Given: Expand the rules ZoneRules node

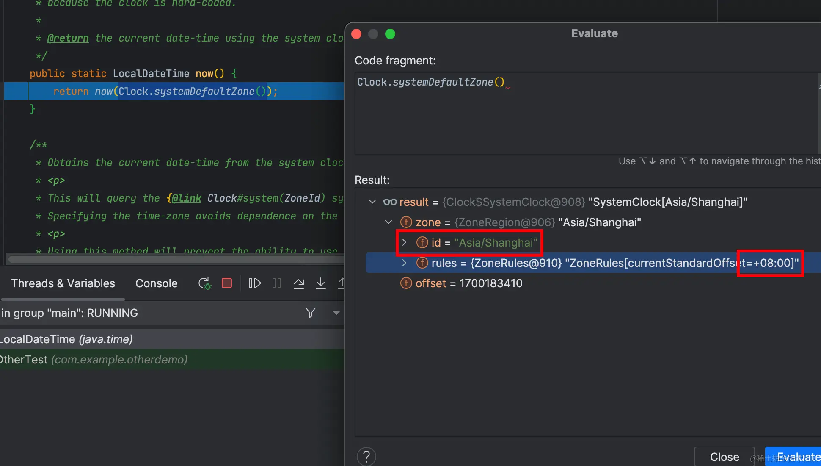Looking at the screenshot, I should pyautogui.click(x=404, y=263).
